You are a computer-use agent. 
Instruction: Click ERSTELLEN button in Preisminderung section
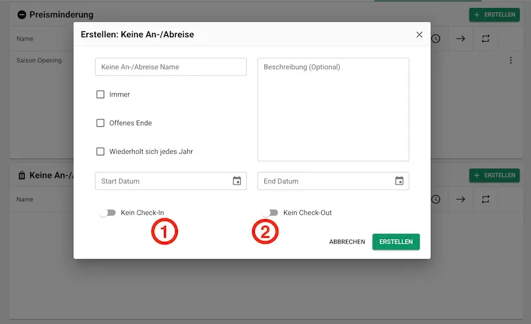(494, 15)
